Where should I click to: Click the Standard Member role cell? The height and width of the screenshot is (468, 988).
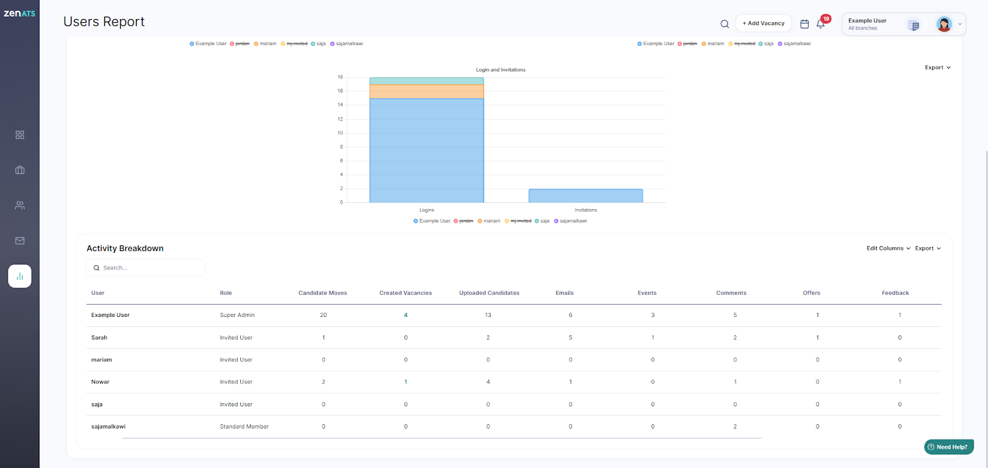click(245, 427)
